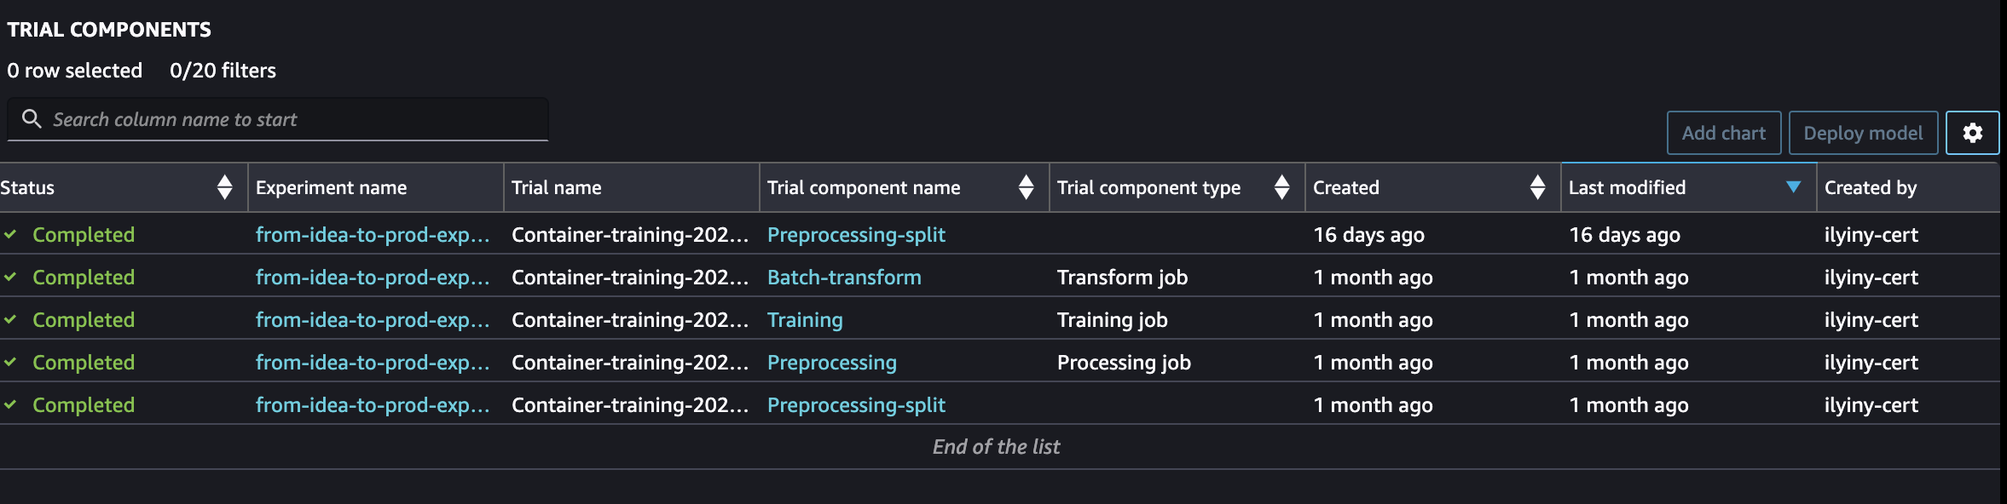Select the Created by column header
2007x504 pixels.
pos(1871,187)
